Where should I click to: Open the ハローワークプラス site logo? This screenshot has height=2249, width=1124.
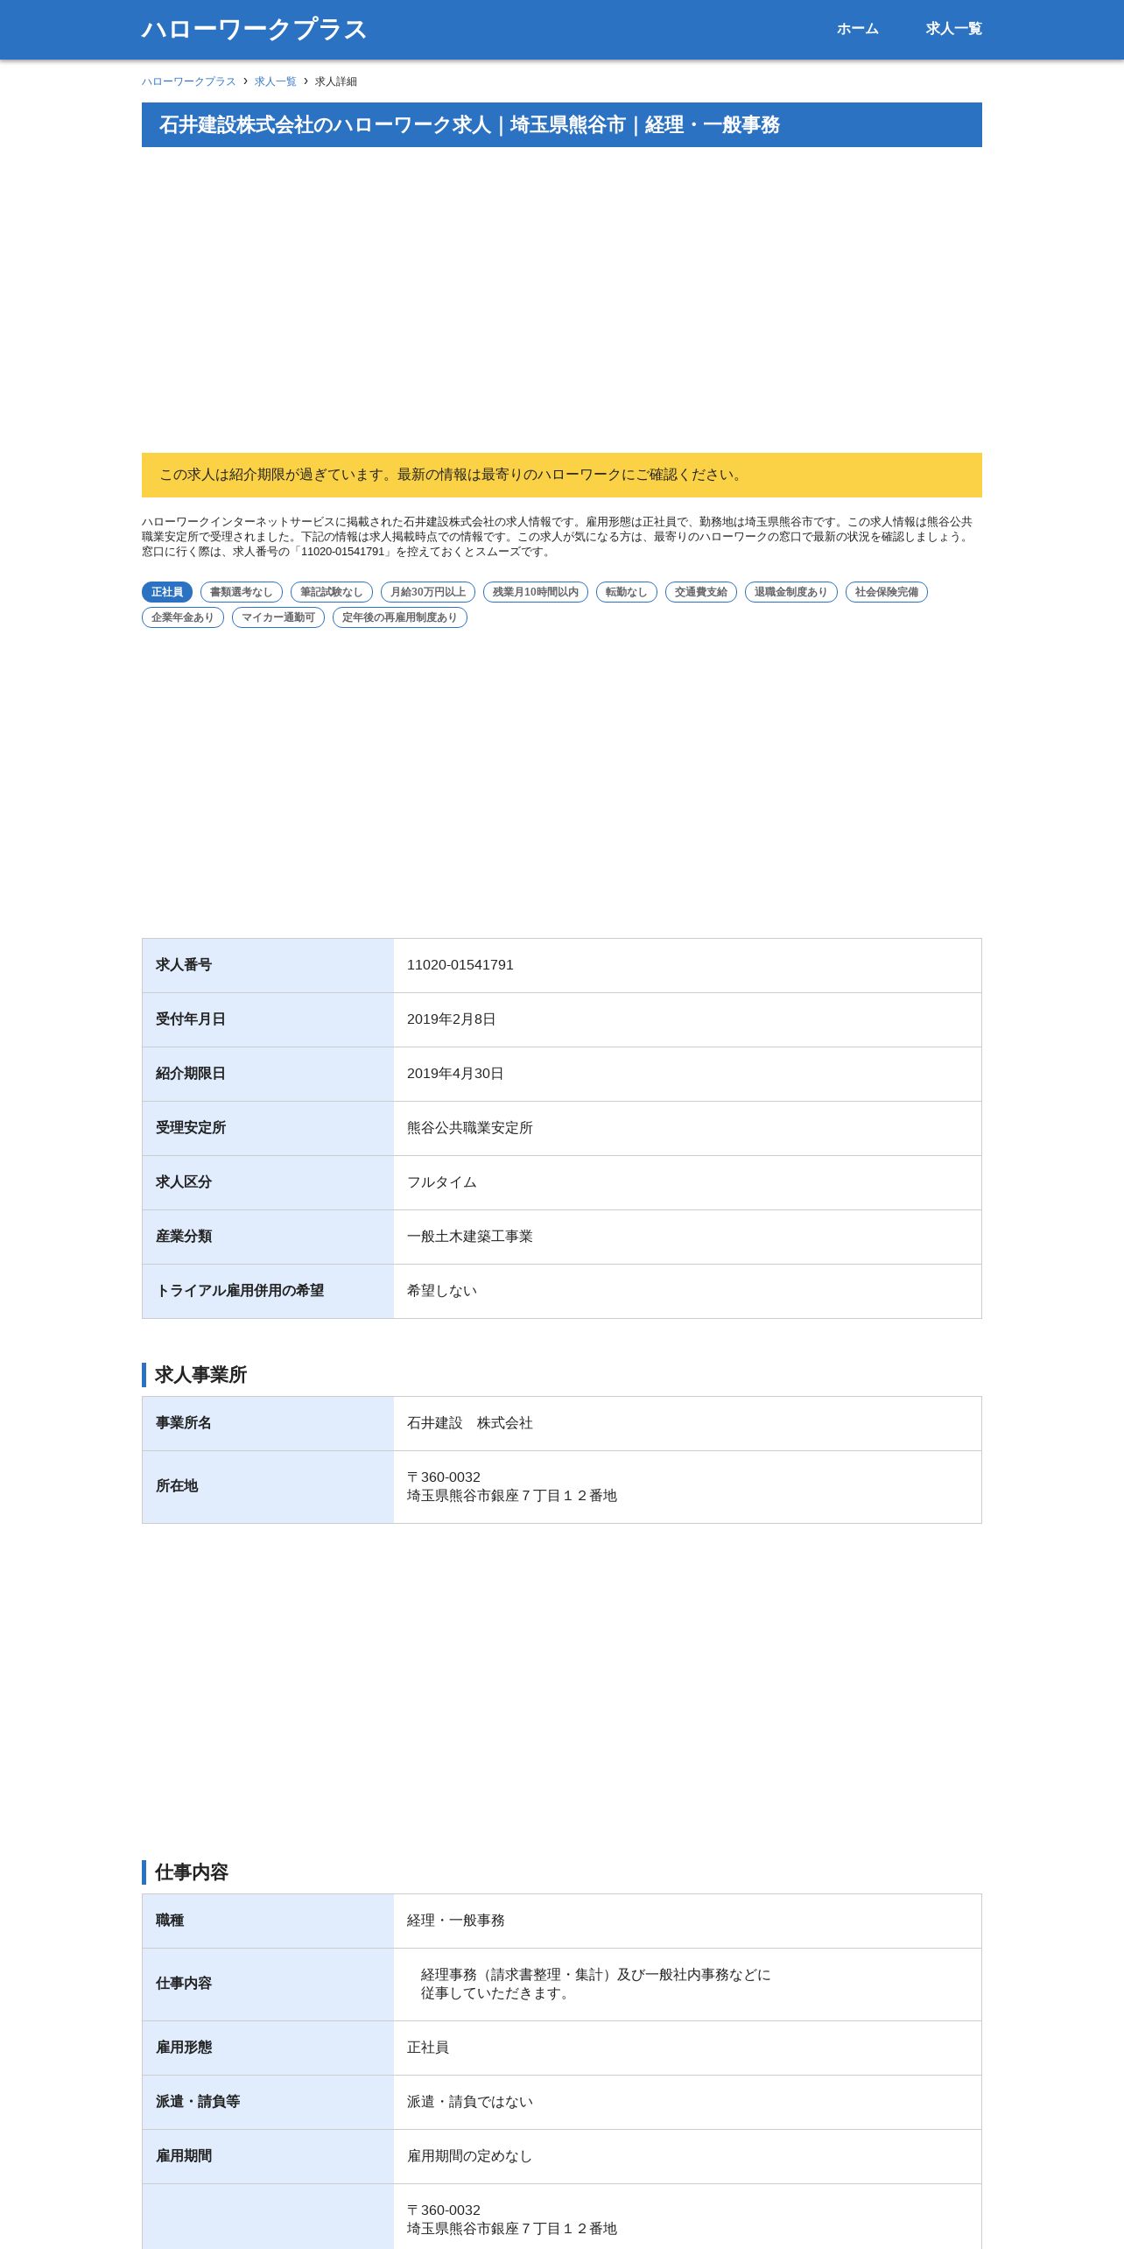254,29
